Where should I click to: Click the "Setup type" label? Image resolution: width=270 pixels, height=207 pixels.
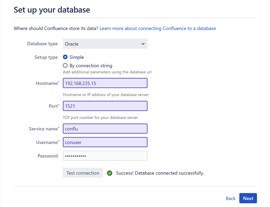tap(46, 57)
